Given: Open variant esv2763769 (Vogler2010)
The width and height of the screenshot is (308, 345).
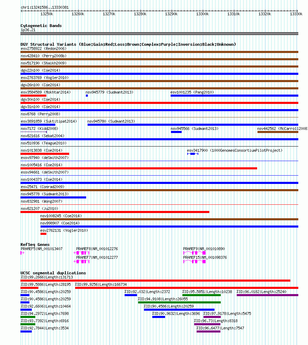Looking at the screenshot, I should [160, 81].
